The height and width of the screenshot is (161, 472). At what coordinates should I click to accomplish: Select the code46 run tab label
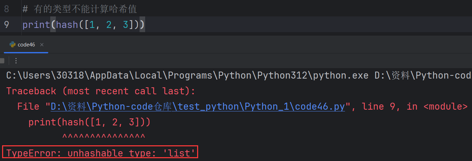click(26, 45)
